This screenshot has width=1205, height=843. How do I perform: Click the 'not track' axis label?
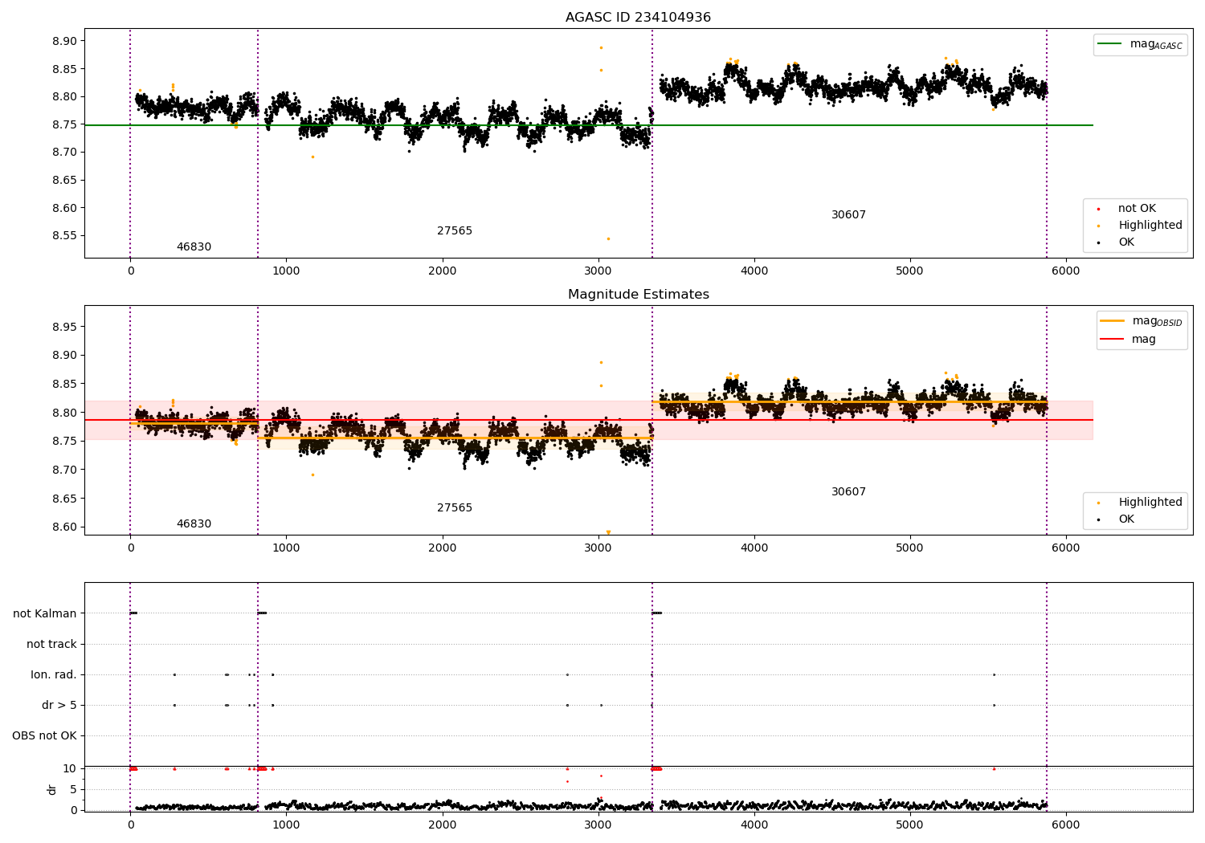click(x=51, y=645)
